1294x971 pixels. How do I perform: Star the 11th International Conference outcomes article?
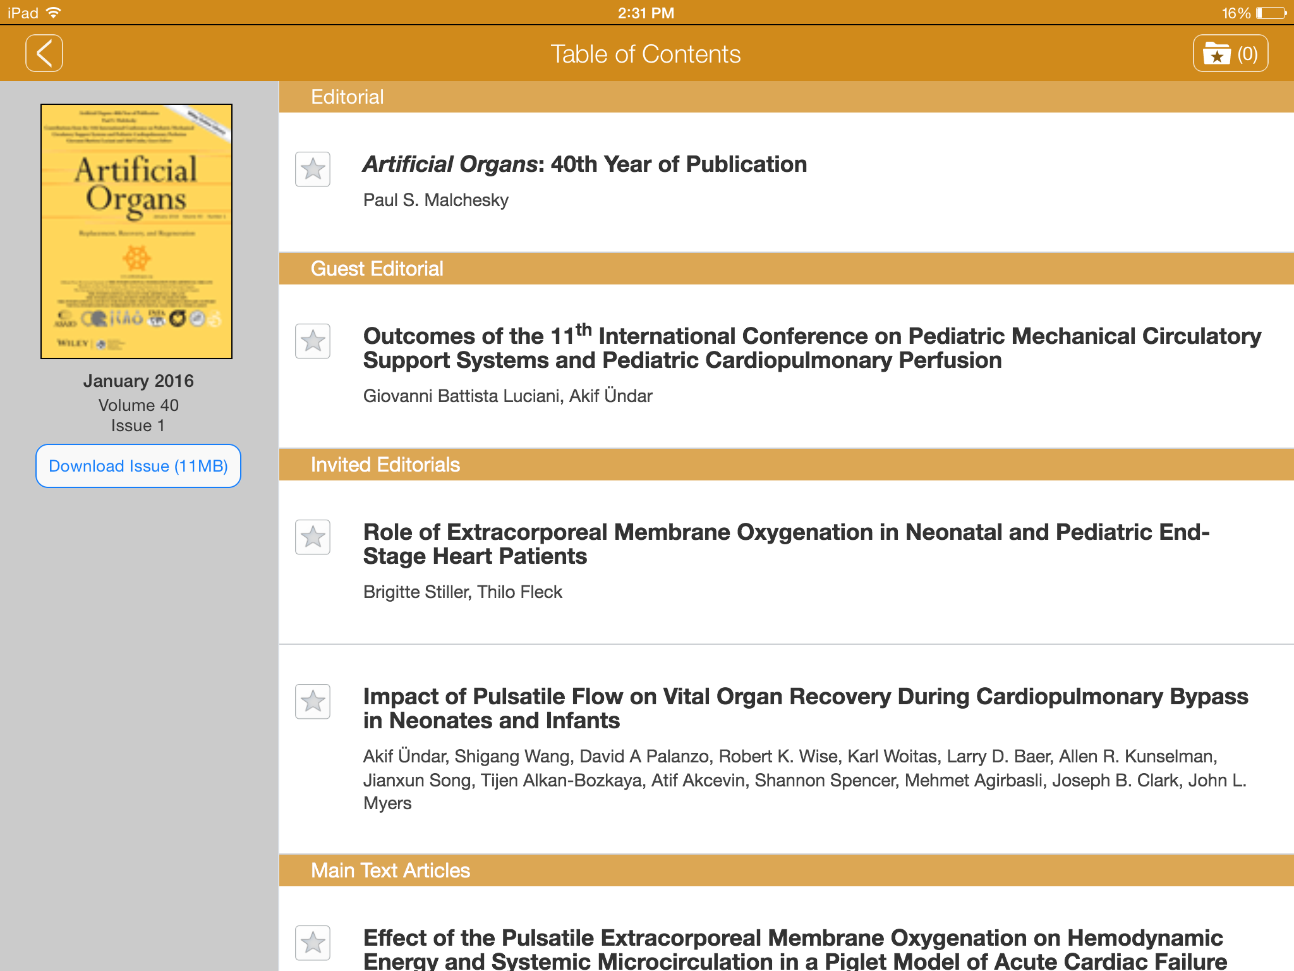tap(313, 341)
